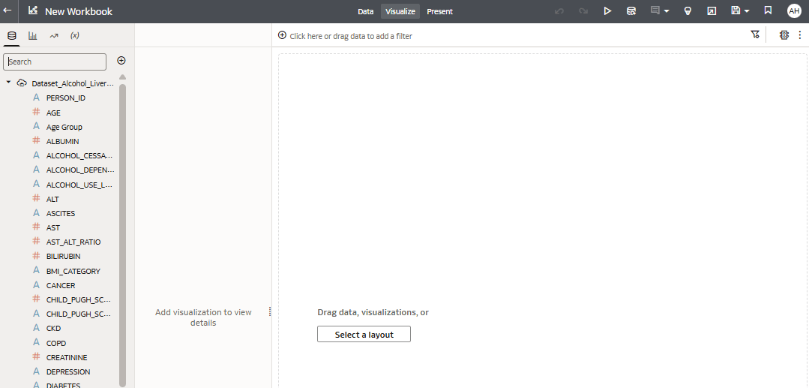Switch to the Data tab
809x388 pixels.
365,11
